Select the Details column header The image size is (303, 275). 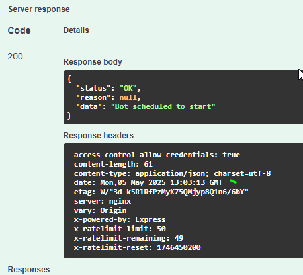click(x=76, y=30)
